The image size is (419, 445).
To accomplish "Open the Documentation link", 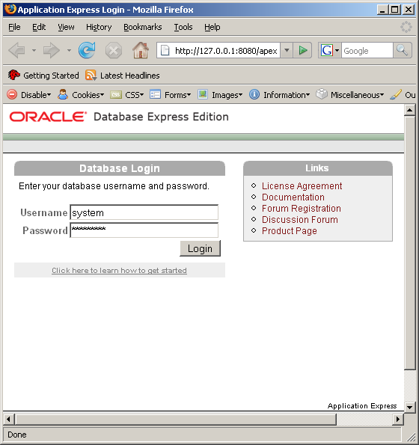I will coord(293,197).
